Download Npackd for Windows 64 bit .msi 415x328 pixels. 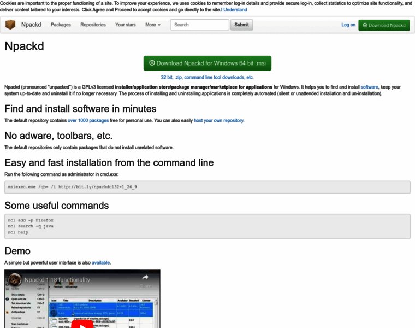click(207, 63)
